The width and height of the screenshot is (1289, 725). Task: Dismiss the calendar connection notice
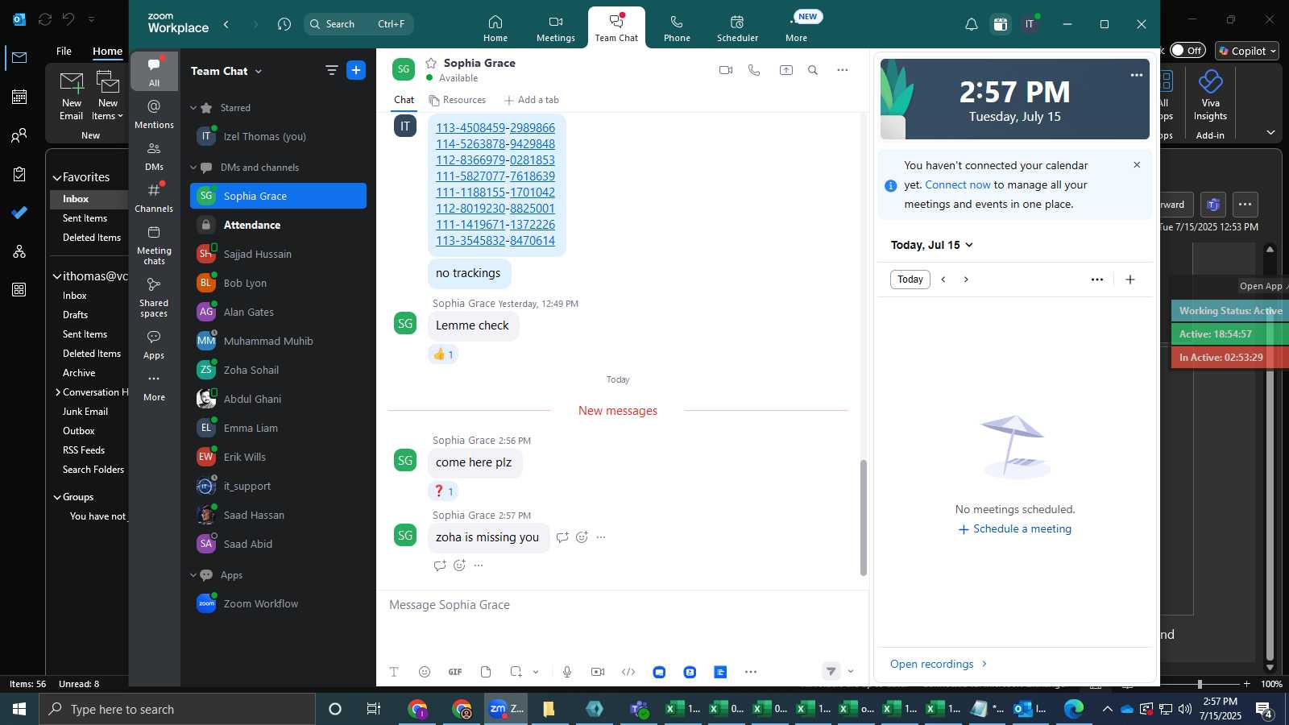pyautogui.click(x=1137, y=165)
